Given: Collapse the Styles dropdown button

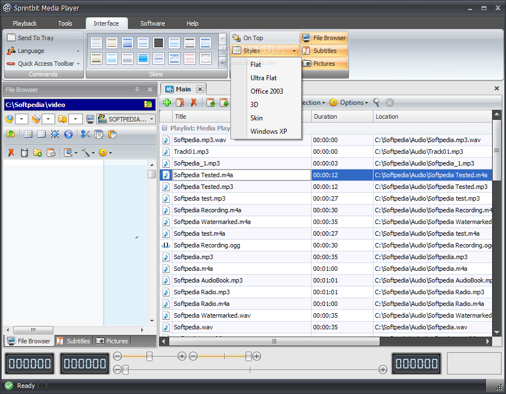Looking at the screenshot, I should [266, 51].
